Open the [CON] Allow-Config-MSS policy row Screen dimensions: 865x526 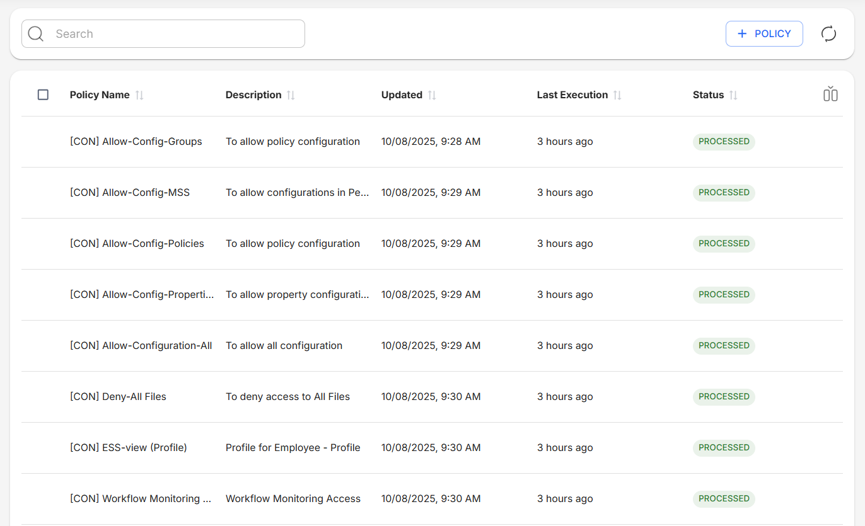[x=129, y=193]
